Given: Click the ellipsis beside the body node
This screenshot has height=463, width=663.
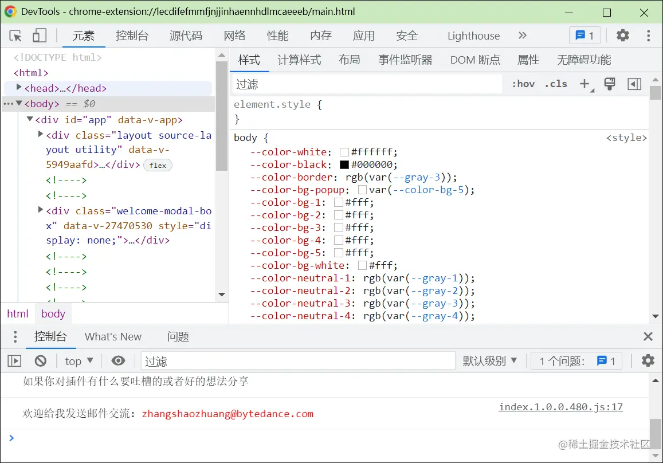Looking at the screenshot, I should pyautogui.click(x=8, y=104).
